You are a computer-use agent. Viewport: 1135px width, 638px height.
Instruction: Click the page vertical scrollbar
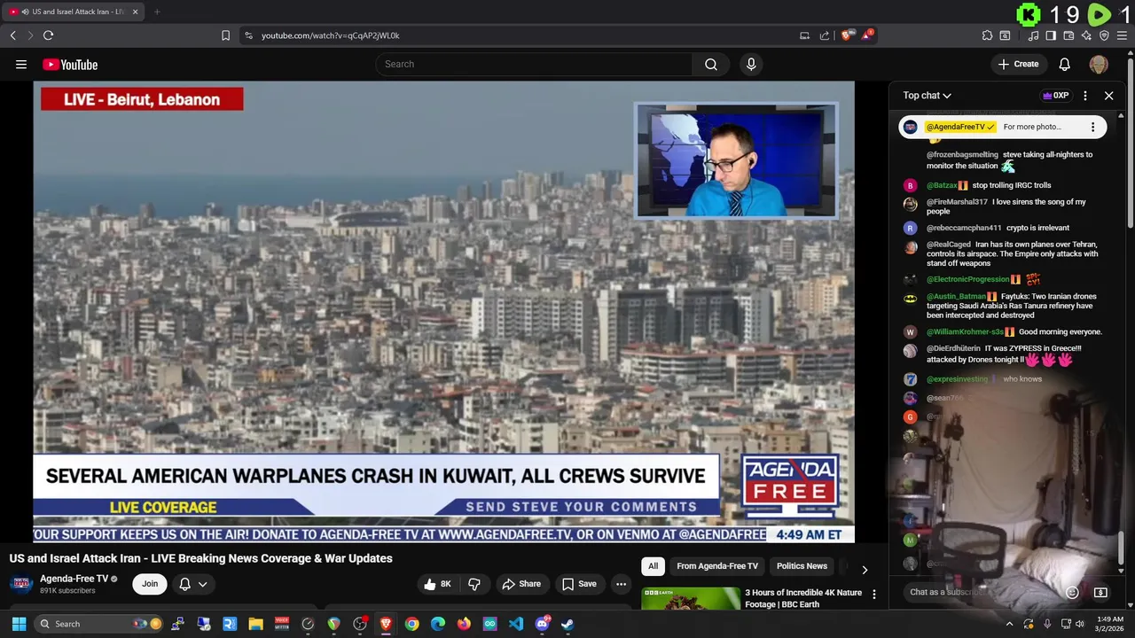point(1131,142)
